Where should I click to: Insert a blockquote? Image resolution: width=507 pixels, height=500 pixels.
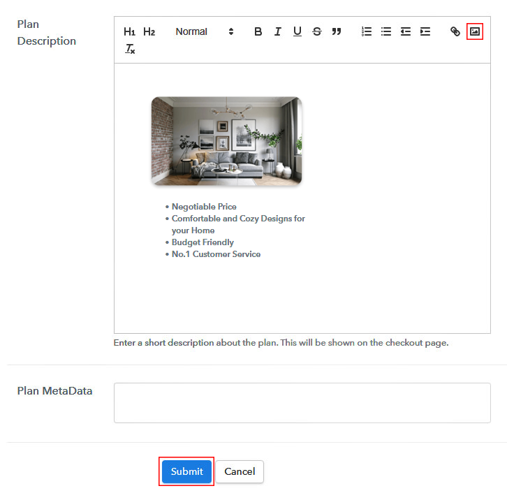[x=337, y=31]
